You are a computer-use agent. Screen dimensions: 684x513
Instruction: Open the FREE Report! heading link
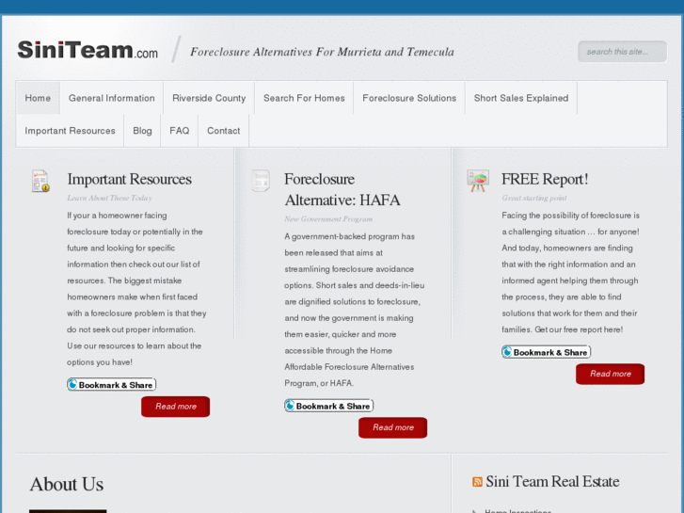545,179
